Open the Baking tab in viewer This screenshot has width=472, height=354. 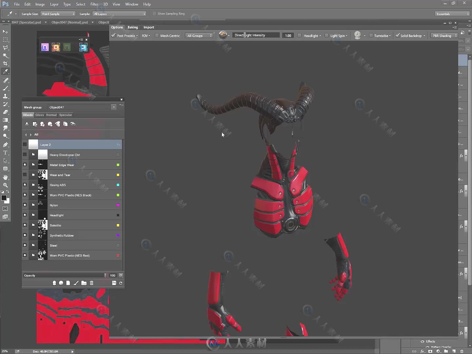(x=133, y=27)
